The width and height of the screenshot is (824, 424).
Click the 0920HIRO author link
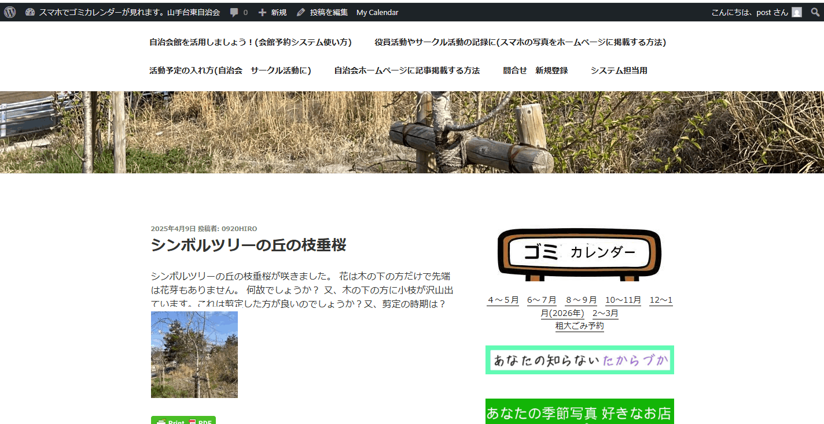239,229
